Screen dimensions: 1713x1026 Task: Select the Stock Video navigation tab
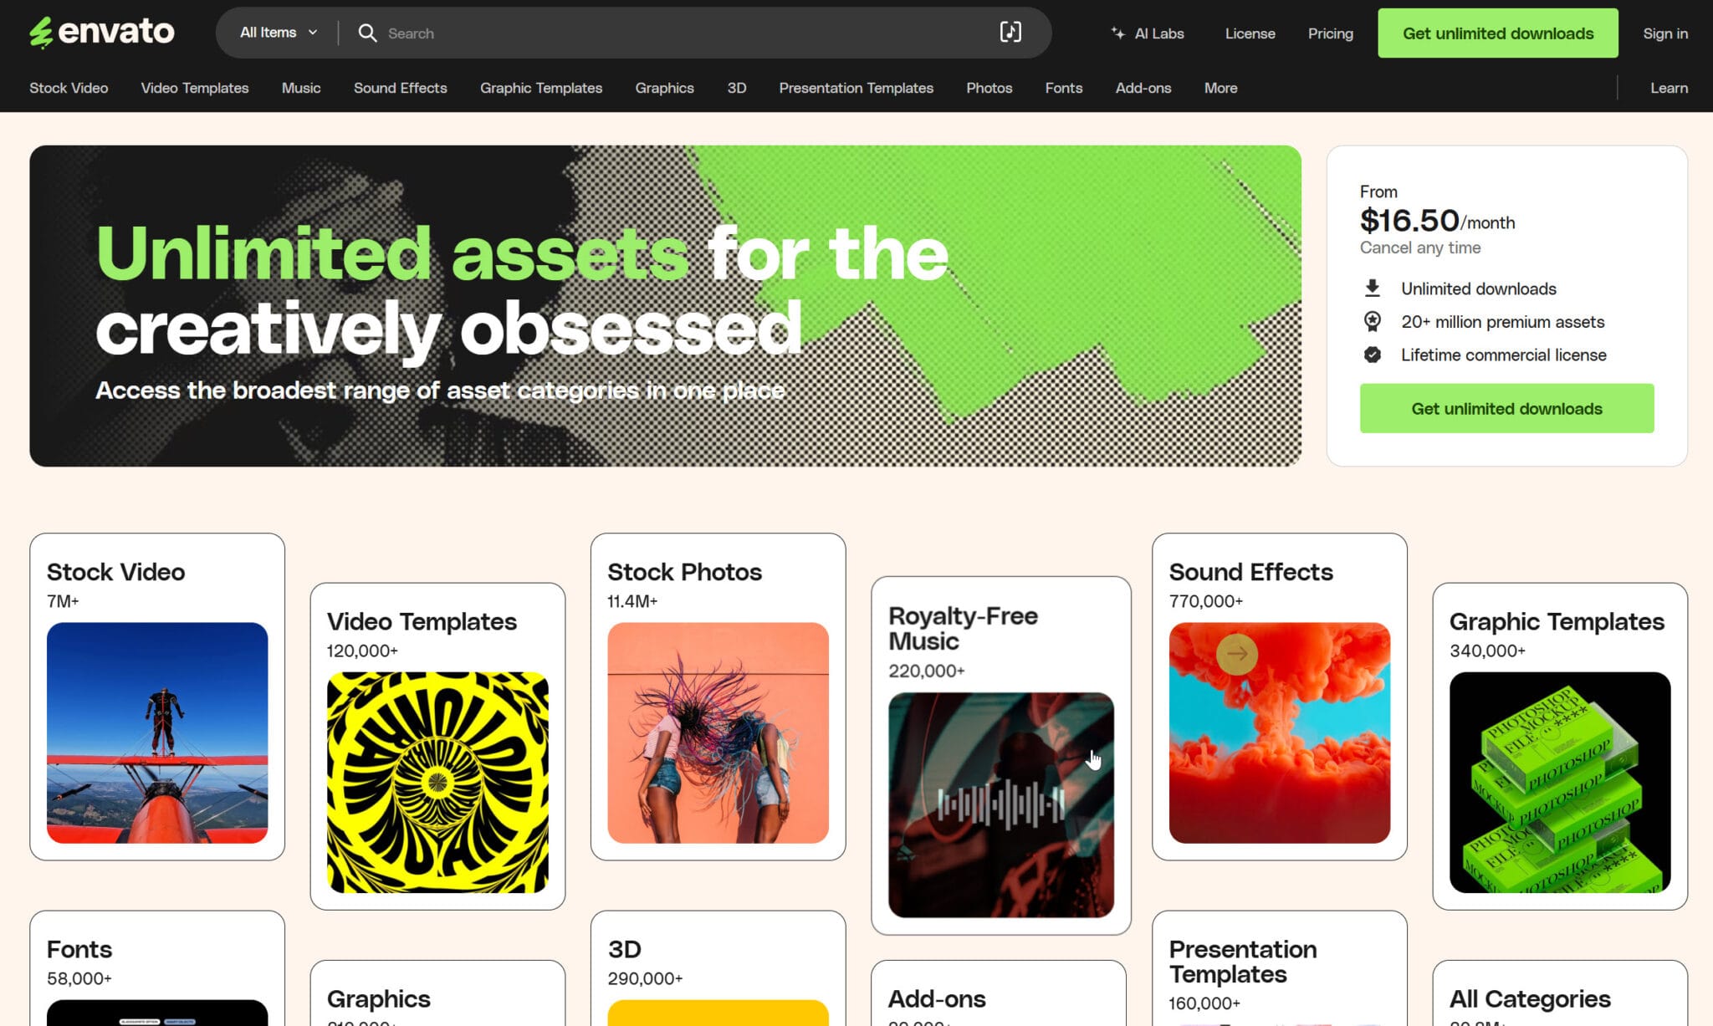point(69,88)
